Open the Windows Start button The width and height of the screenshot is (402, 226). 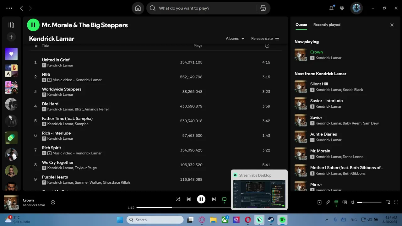point(120,220)
